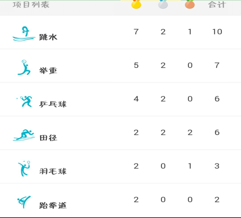
Task: Click the table tennis gold count 4
Action: pyautogui.click(x=136, y=99)
